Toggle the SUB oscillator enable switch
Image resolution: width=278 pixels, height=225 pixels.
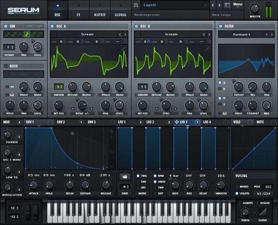pyautogui.click(x=6, y=26)
